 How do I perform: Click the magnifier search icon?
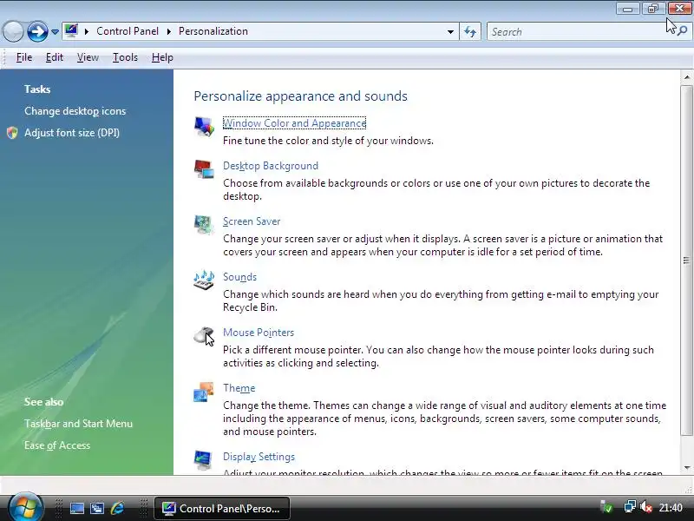click(682, 31)
